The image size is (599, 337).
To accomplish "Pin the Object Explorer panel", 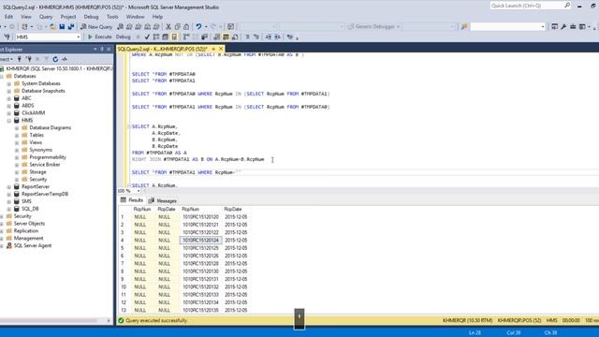I will 102,50.
